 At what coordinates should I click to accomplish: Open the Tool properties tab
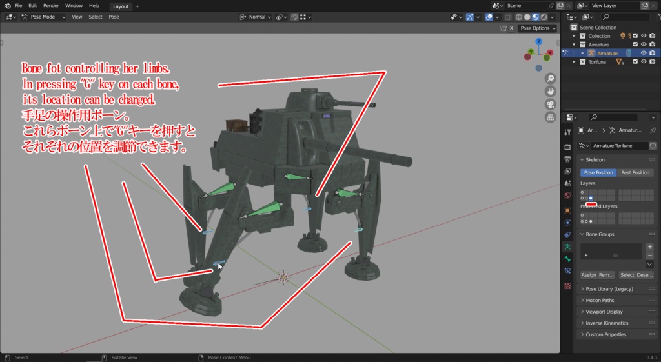point(567,132)
